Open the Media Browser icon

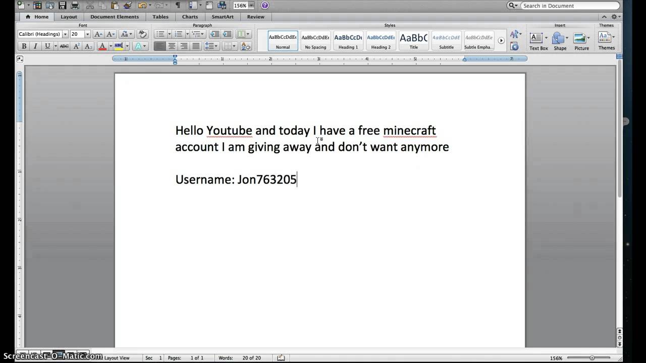click(221, 6)
